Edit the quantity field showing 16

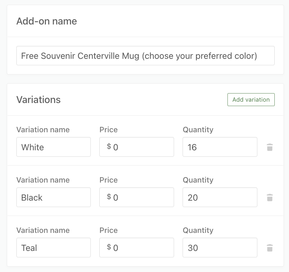[x=220, y=147]
